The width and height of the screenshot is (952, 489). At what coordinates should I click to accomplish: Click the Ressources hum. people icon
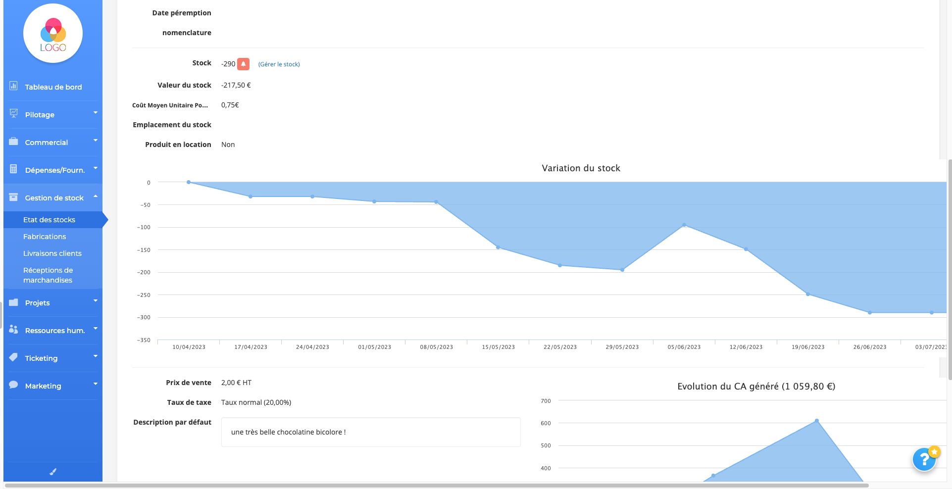pos(13,330)
